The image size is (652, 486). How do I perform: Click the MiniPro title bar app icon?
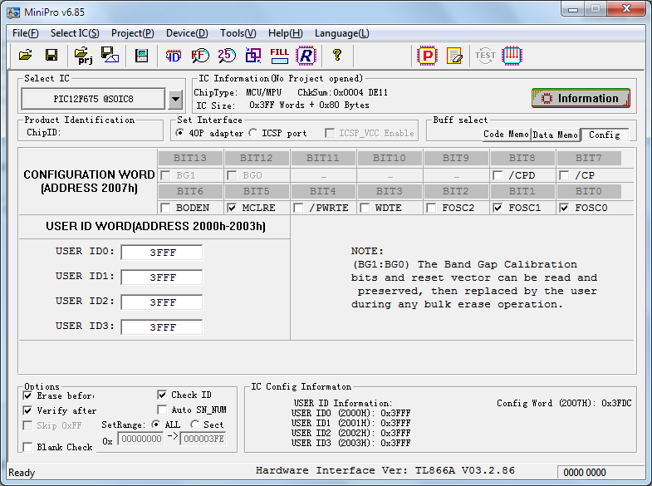[13, 12]
